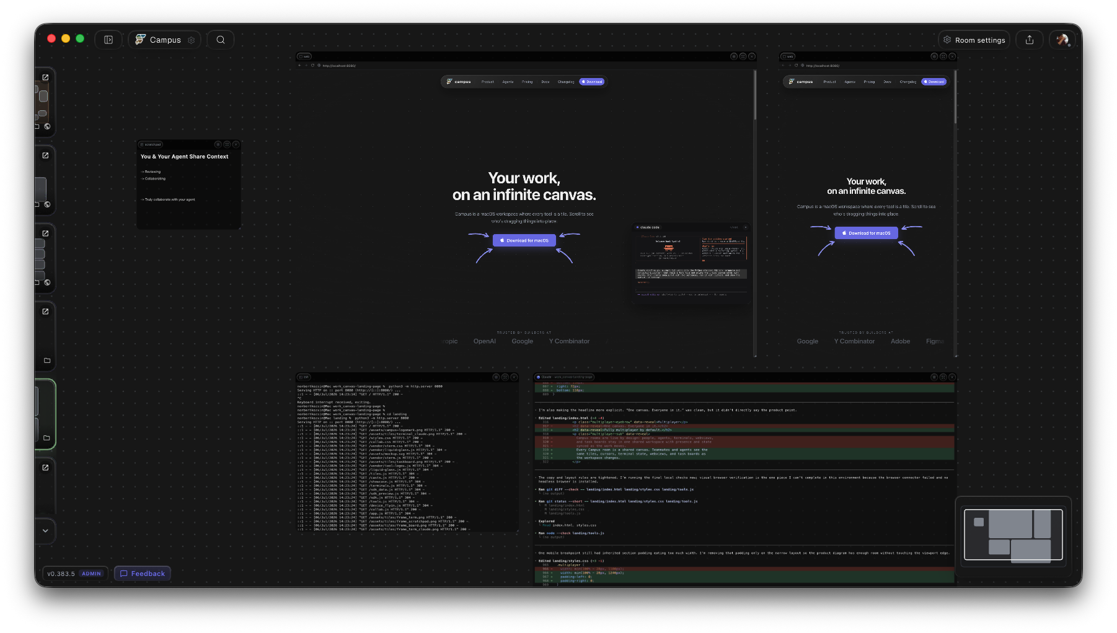The height and width of the screenshot is (633, 1117).
Task: Maximize the Claude tile
Action: click(943, 377)
